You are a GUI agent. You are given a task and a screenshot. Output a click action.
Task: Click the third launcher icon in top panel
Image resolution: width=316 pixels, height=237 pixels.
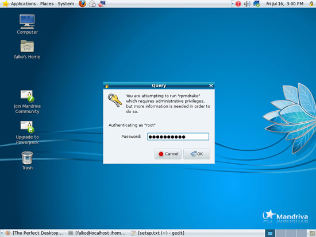tap(102, 3)
